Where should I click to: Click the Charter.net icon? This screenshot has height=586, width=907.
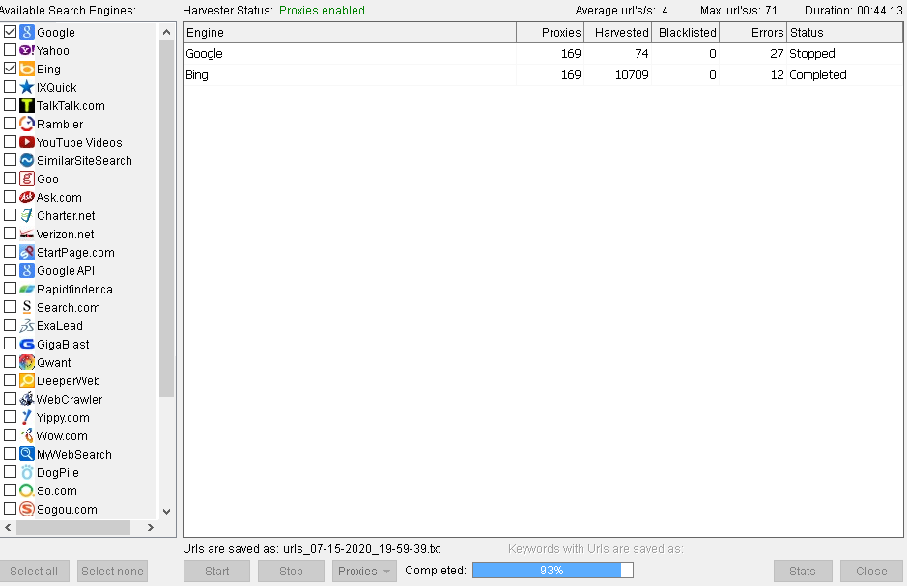27,215
